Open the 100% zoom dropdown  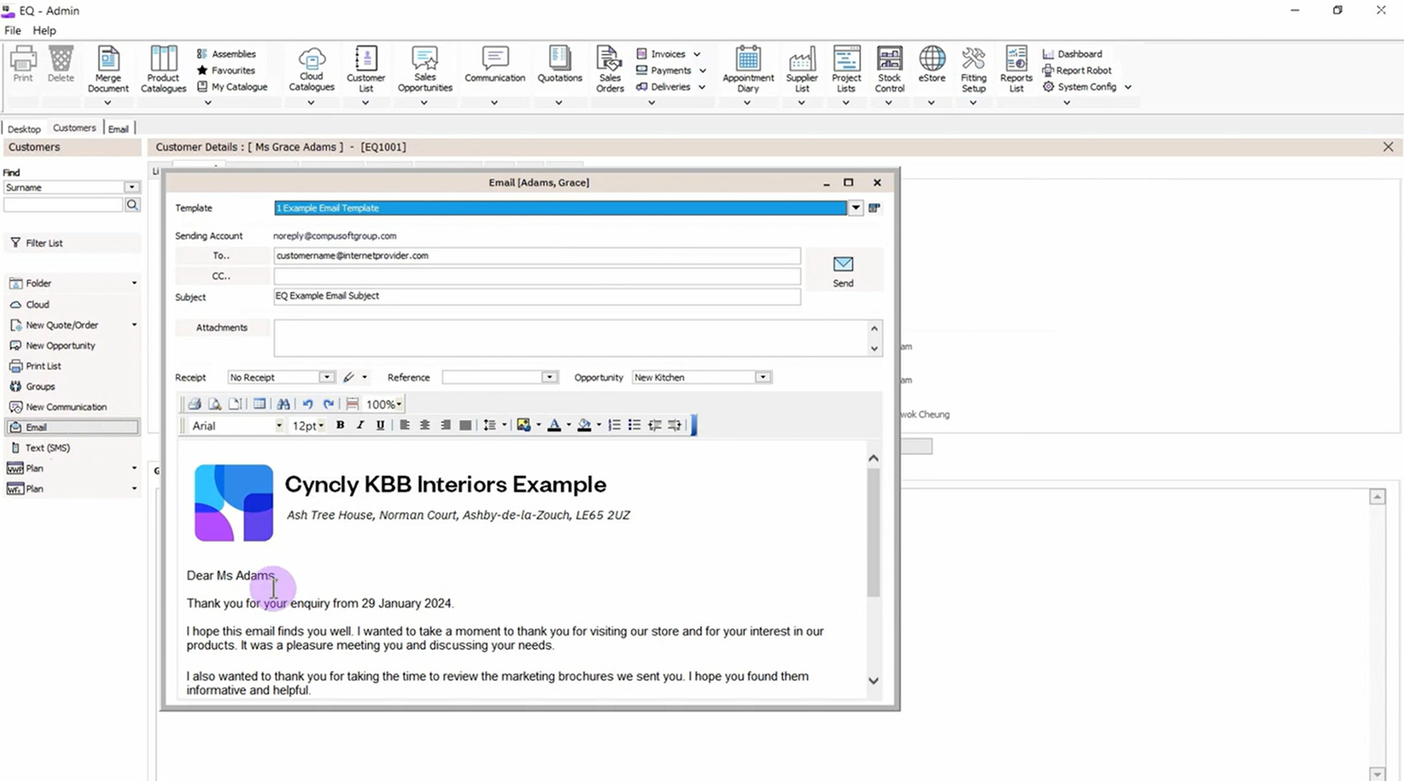pyautogui.click(x=399, y=404)
